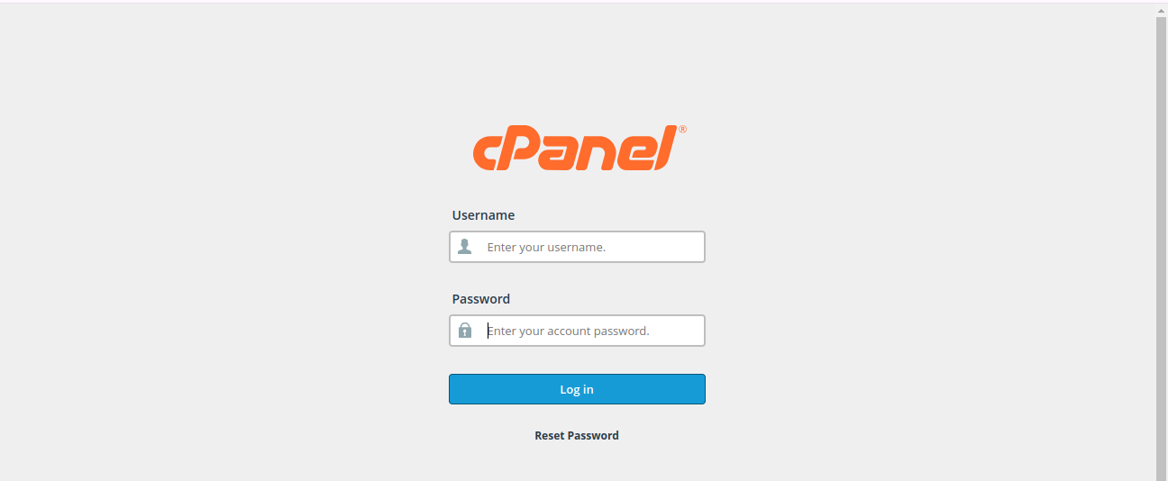Image resolution: width=1168 pixels, height=481 pixels.
Task: Focus the Password input field
Action: 590,331
